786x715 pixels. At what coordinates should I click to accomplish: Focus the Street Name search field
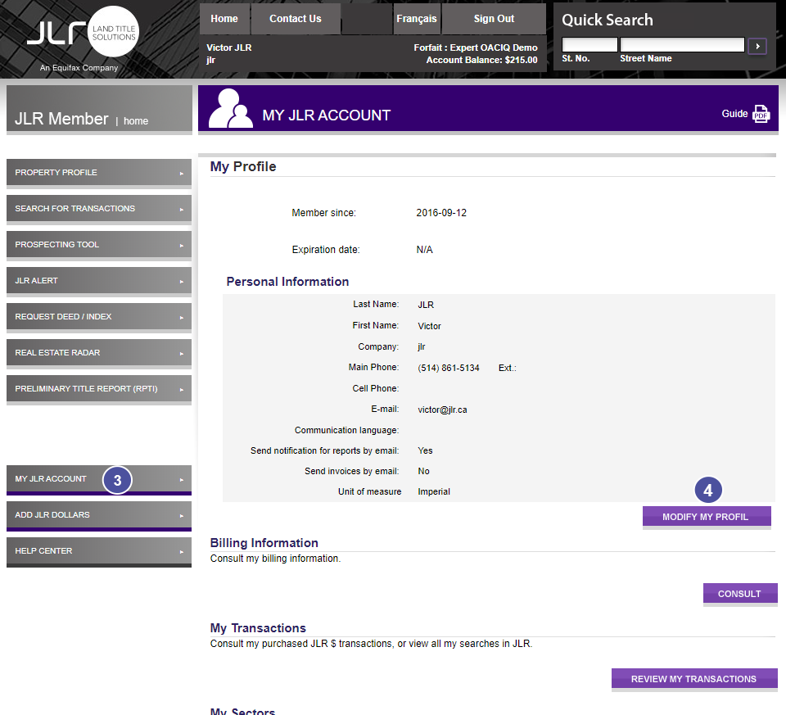pos(682,45)
